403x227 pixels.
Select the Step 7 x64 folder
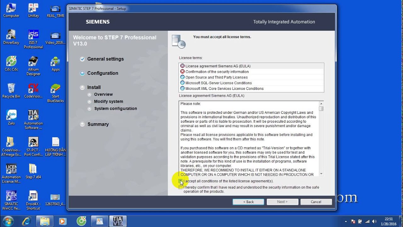(33, 171)
